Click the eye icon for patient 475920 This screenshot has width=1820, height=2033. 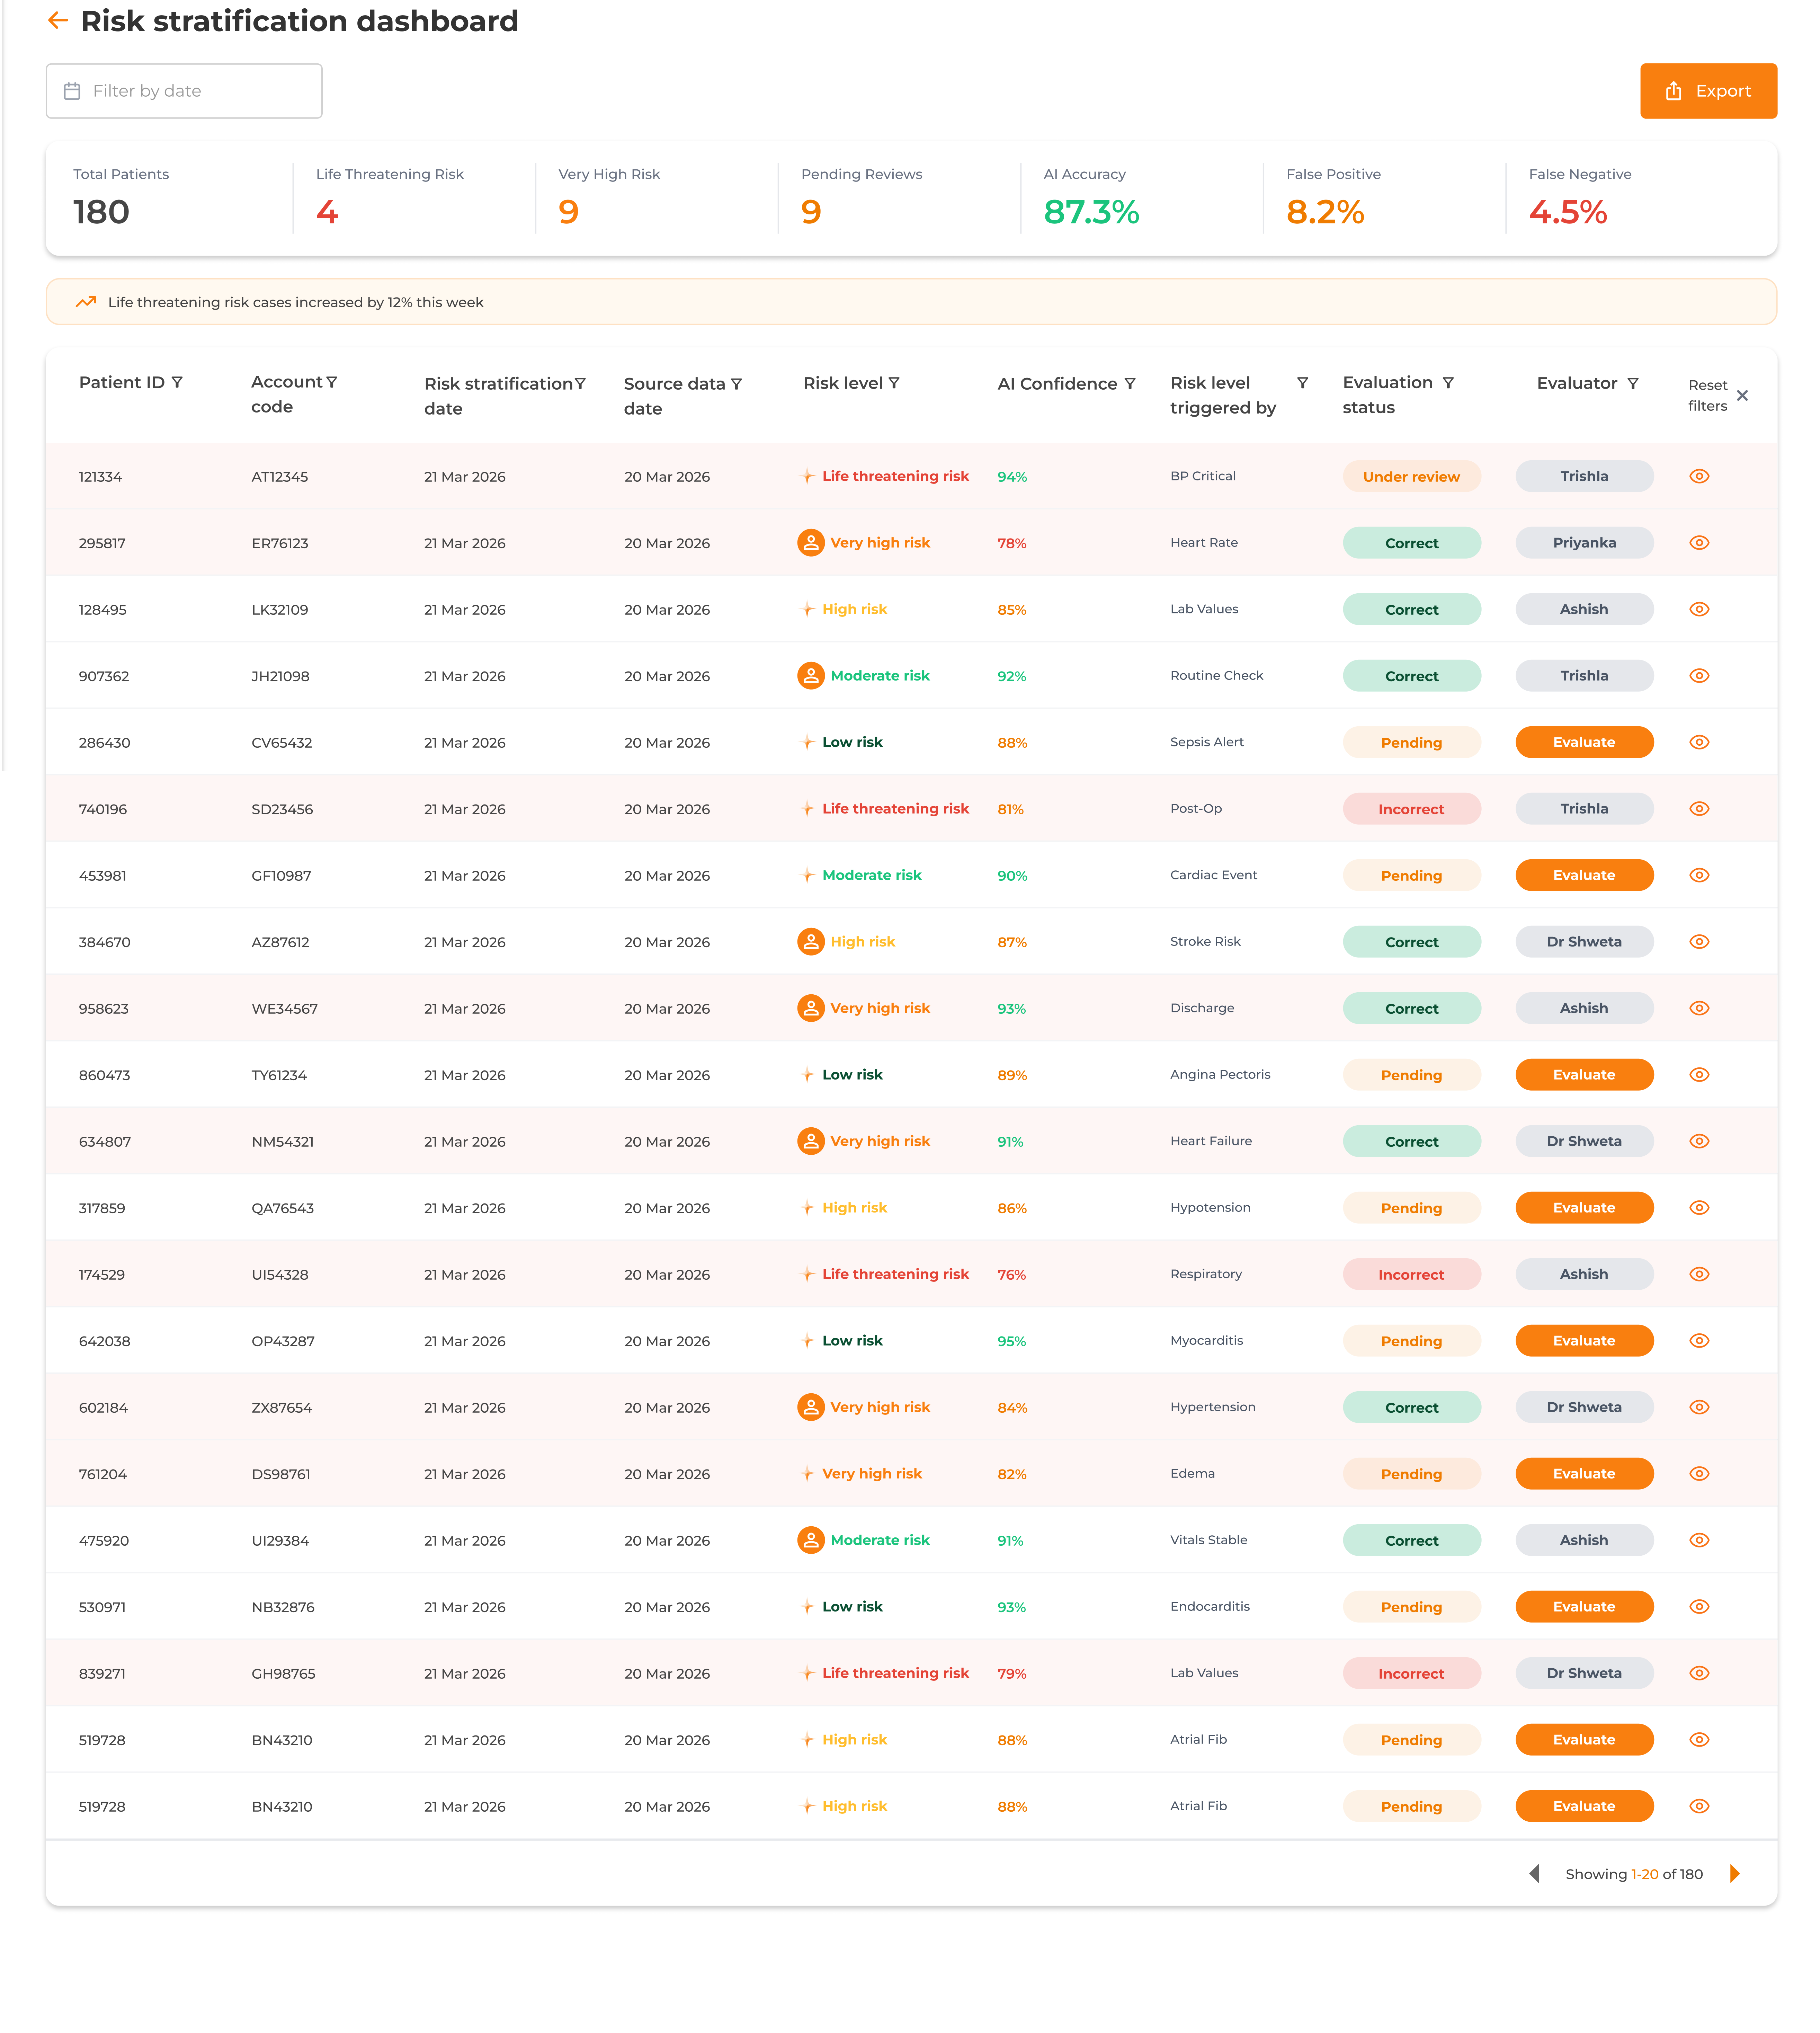1699,1540
